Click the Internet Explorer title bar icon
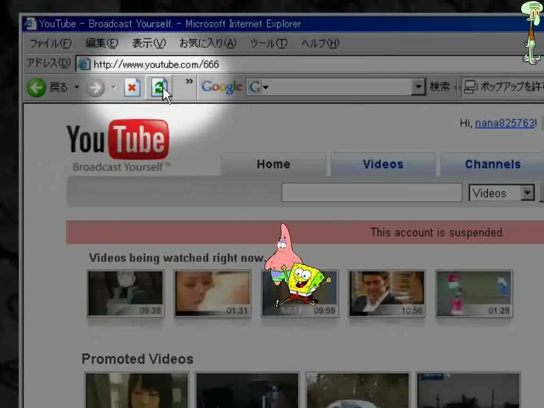Viewport: 544px width, 408px height. coord(30,23)
